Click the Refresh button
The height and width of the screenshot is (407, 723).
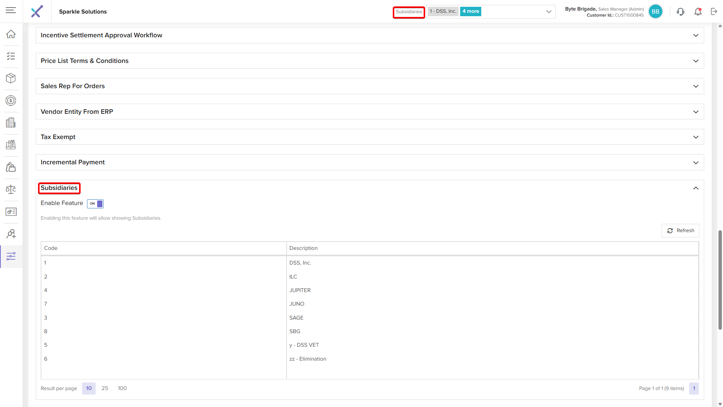[x=680, y=231]
